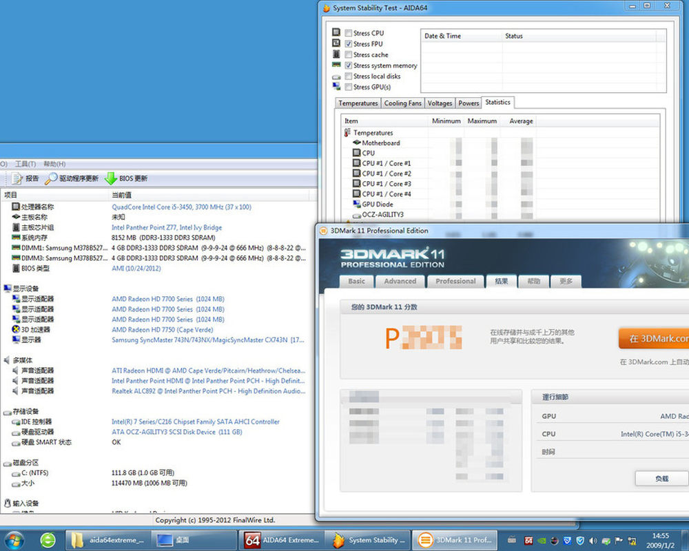Screen dimensions: 689x551
Task: Open the Powers tab
Action: (469, 103)
